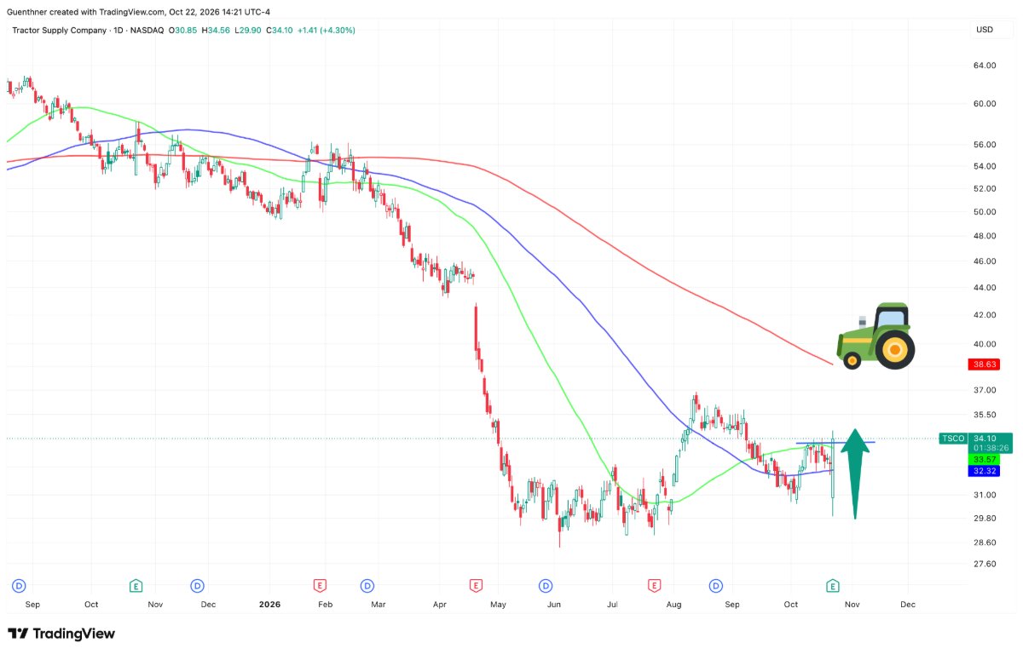This screenshot has height=654, width=1023.
Task: Open the USD currency selector
Action: 985,30
